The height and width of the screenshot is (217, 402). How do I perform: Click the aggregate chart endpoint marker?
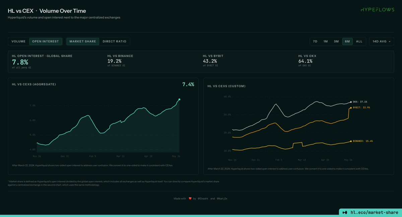click(180, 99)
